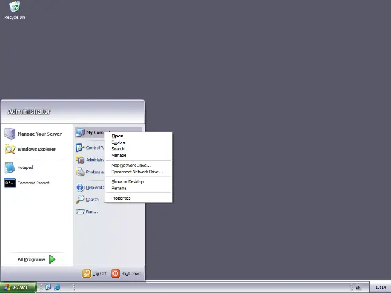Image resolution: width=391 pixels, height=293 pixels.
Task: Click the start button
Action: point(18,288)
